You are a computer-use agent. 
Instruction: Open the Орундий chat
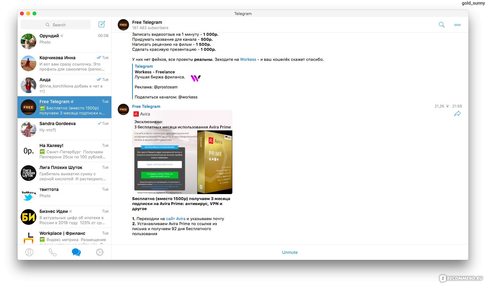(x=65, y=41)
